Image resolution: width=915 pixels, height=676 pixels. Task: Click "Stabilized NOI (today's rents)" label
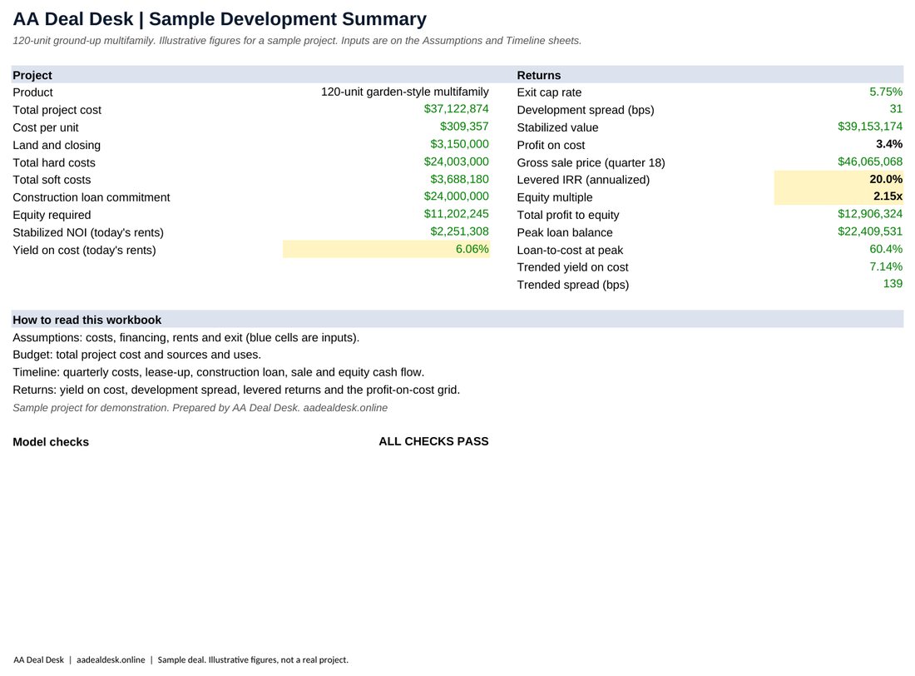tap(88, 232)
